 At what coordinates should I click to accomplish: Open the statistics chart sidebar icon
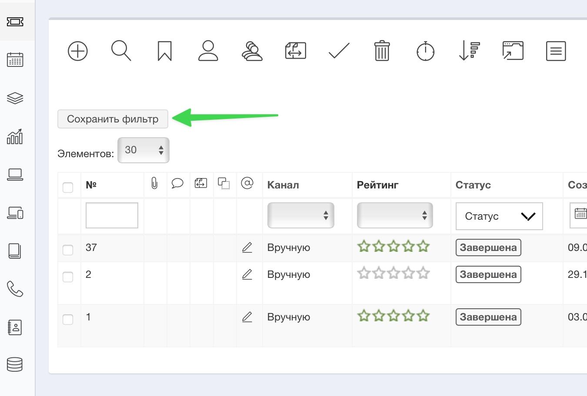[15, 136]
